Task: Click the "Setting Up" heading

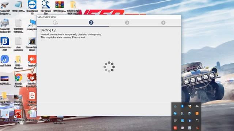Action: 48,30
